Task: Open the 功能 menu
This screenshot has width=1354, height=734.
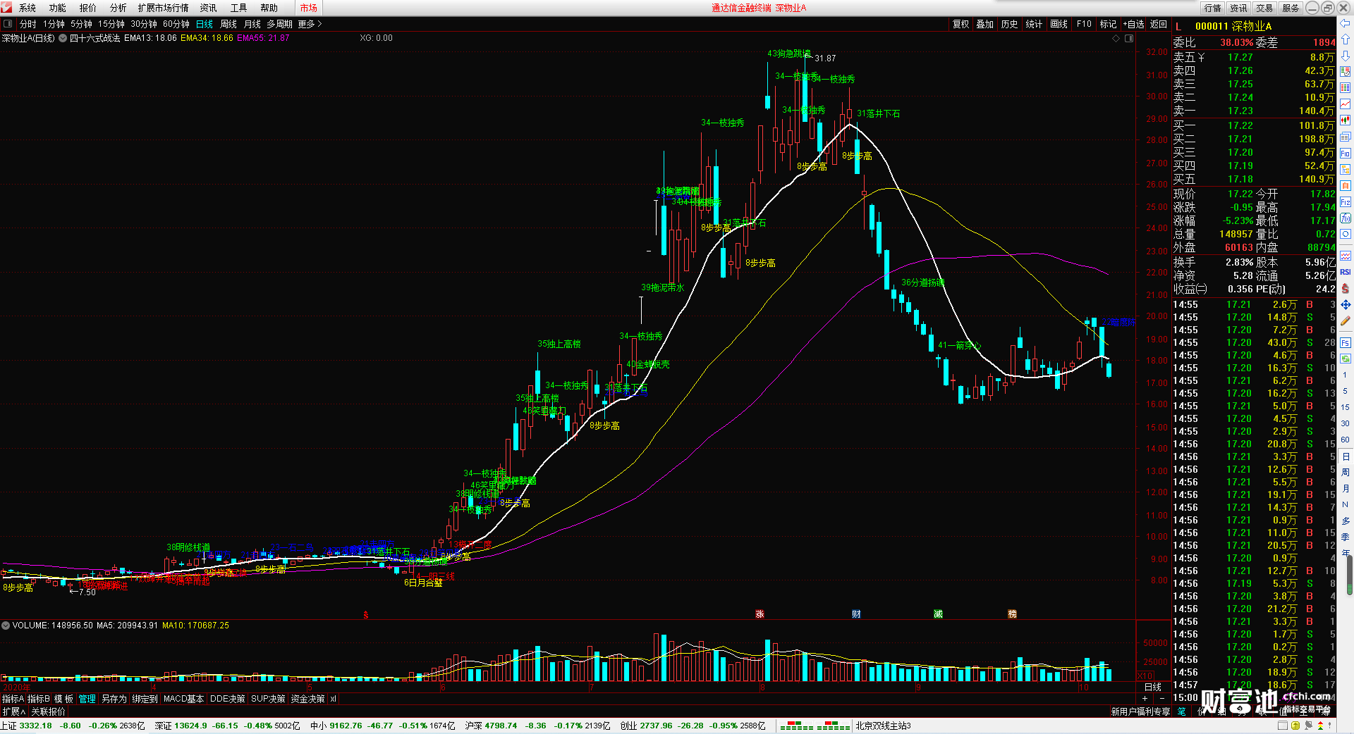Action: point(58,8)
